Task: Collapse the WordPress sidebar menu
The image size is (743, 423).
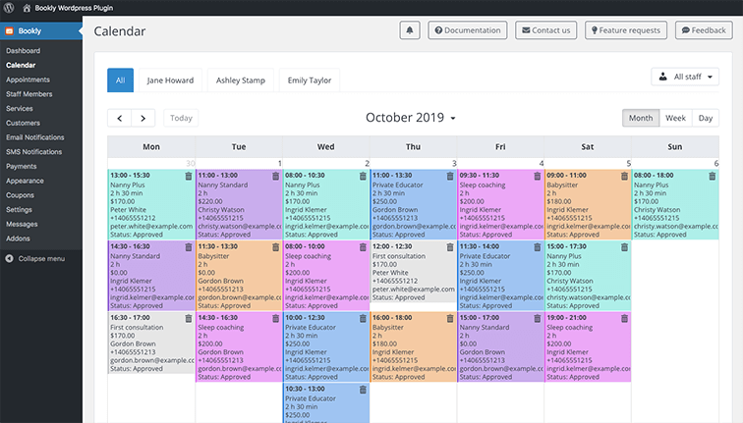Action: pyautogui.click(x=35, y=259)
